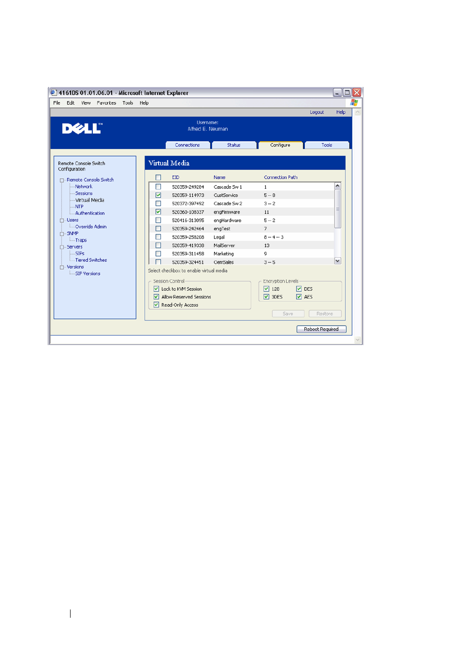Click the browser page scroll-down arrow
This screenshot has width=461, height=653.
[x=358, y=340]
